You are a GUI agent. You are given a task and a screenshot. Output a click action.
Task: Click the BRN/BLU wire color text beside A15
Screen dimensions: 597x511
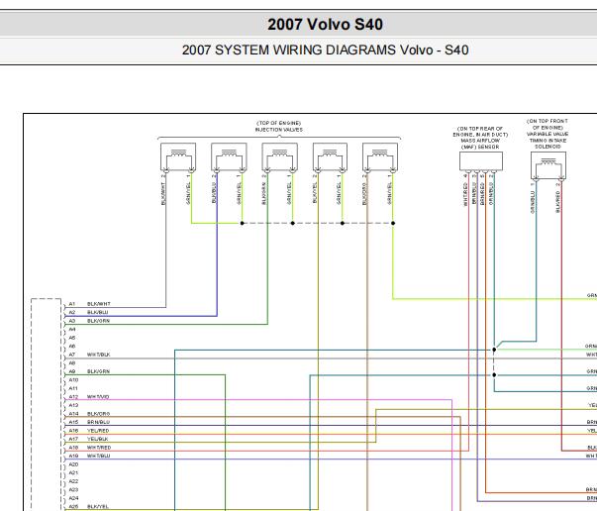point(98,422)
